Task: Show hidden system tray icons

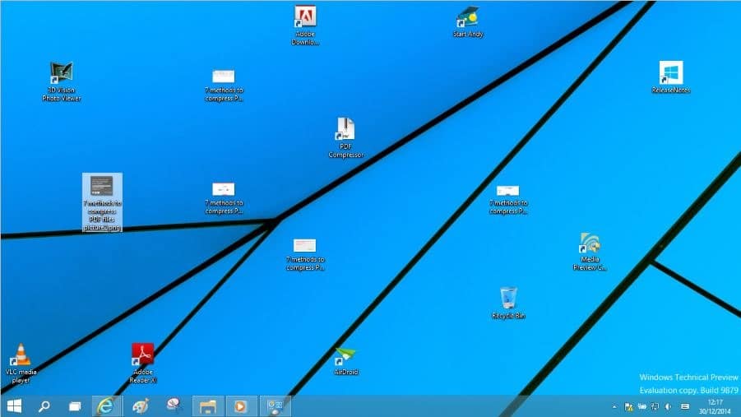Action: click(x=614, y=406)
